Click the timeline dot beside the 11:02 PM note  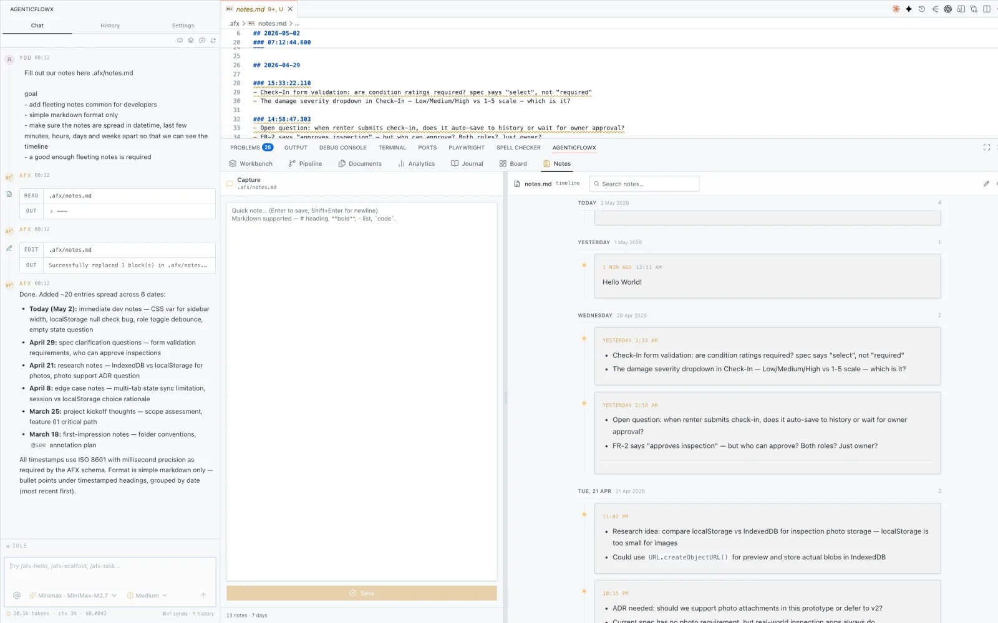click(x=584, y=515)
